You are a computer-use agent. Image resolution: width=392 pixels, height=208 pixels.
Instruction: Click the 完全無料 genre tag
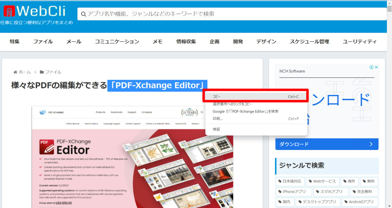(364, 191)
